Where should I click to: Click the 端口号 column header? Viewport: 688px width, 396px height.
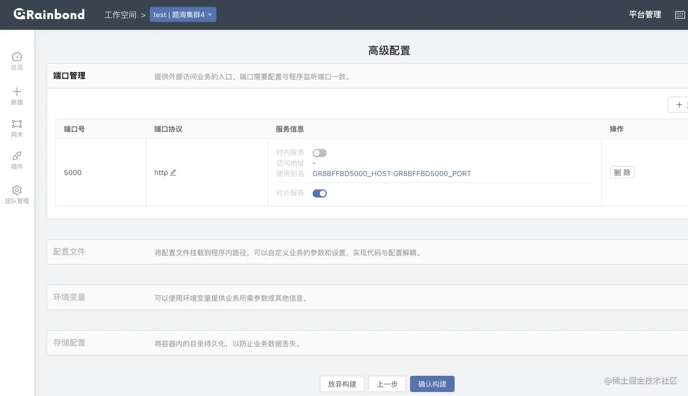coord(74,129)
